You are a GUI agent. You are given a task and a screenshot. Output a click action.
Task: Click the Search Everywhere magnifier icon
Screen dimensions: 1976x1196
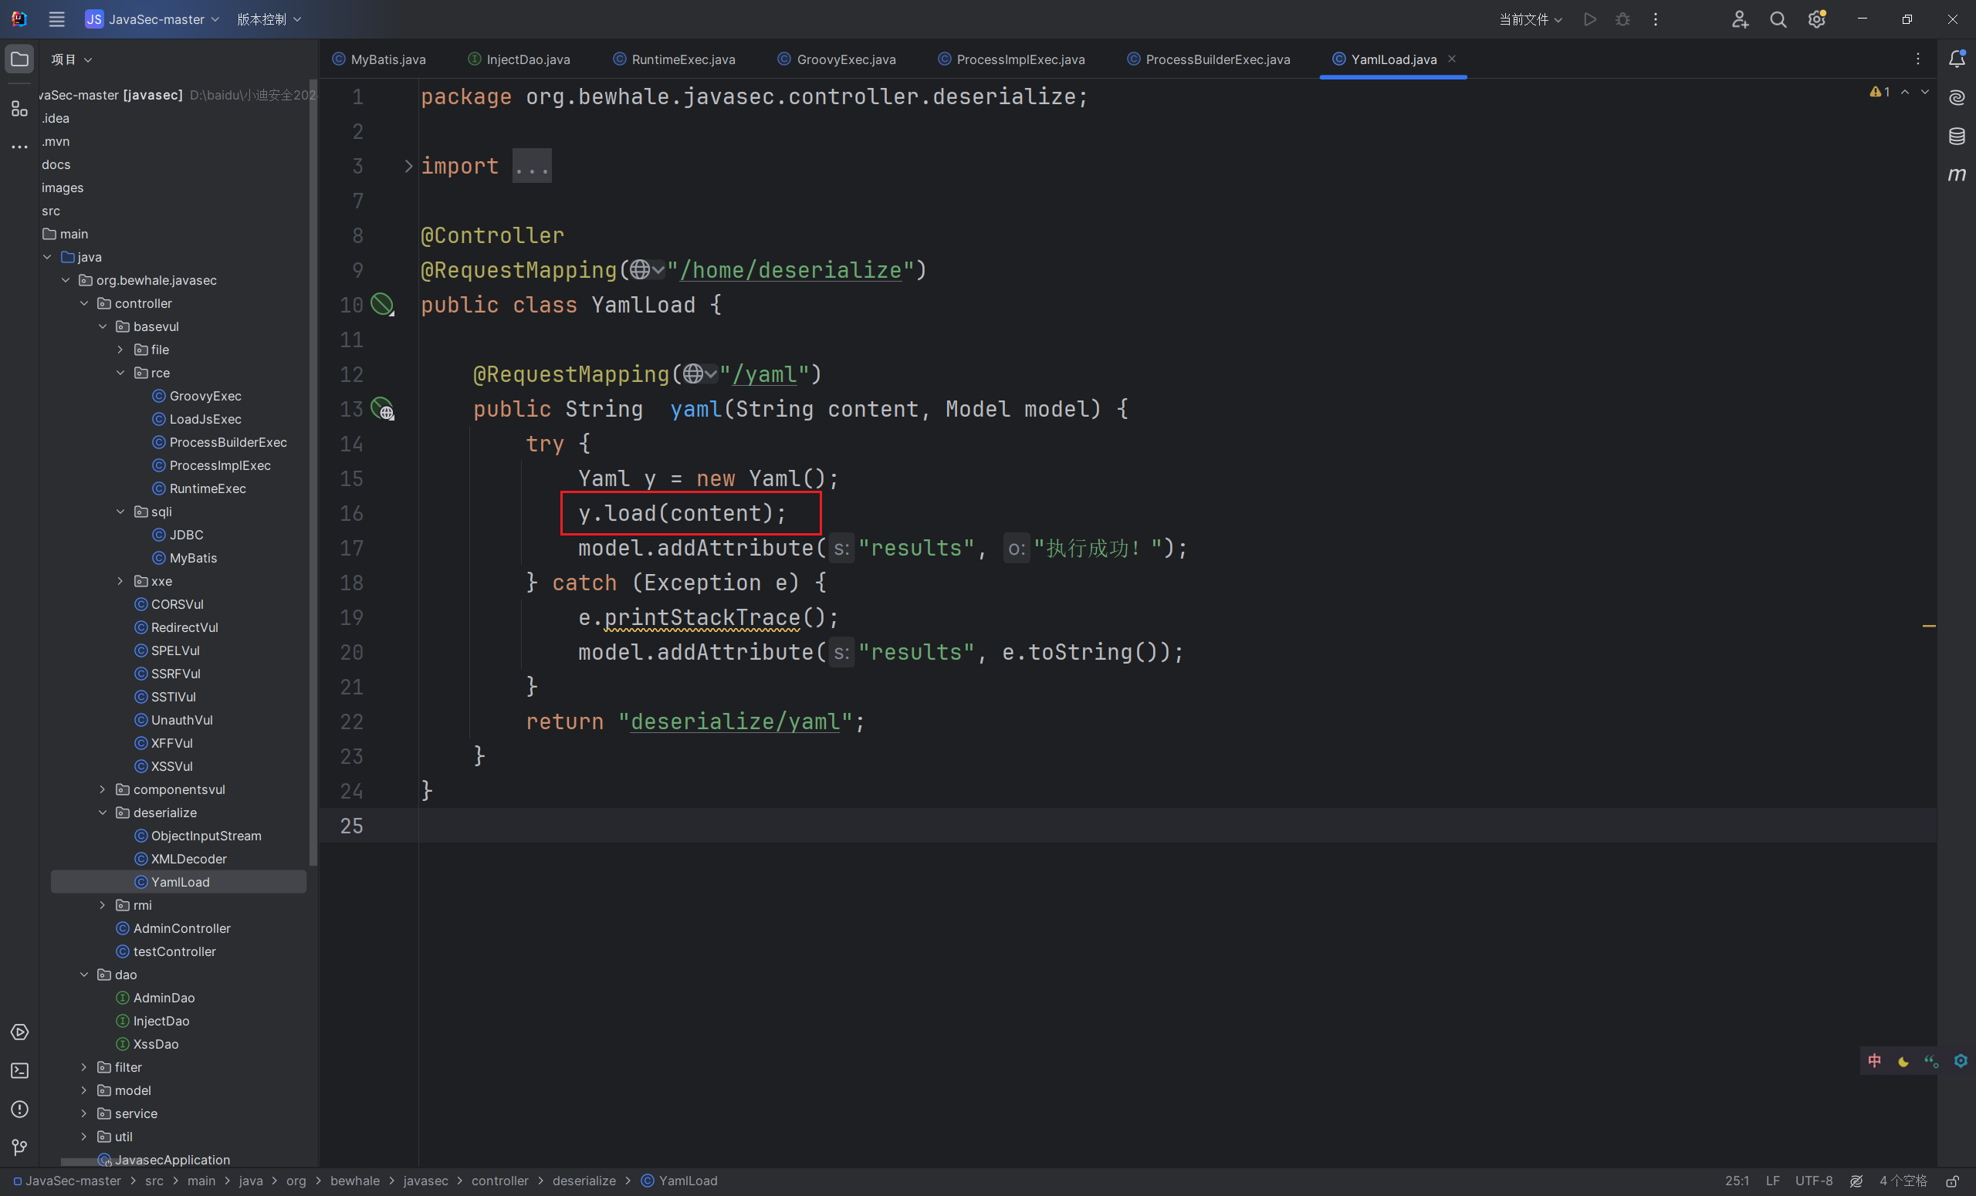1777,19
